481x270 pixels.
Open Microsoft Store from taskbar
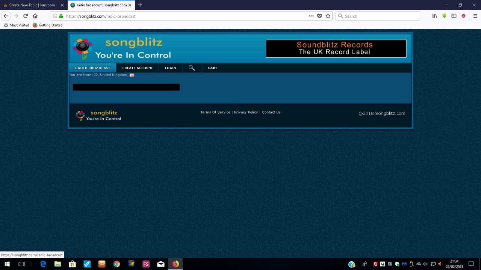click(72, 264)
